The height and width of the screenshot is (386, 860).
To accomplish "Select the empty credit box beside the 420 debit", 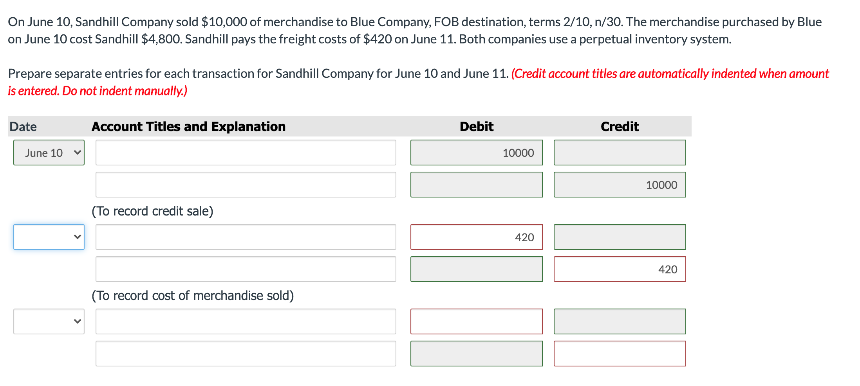I will [x=620, y=237].
